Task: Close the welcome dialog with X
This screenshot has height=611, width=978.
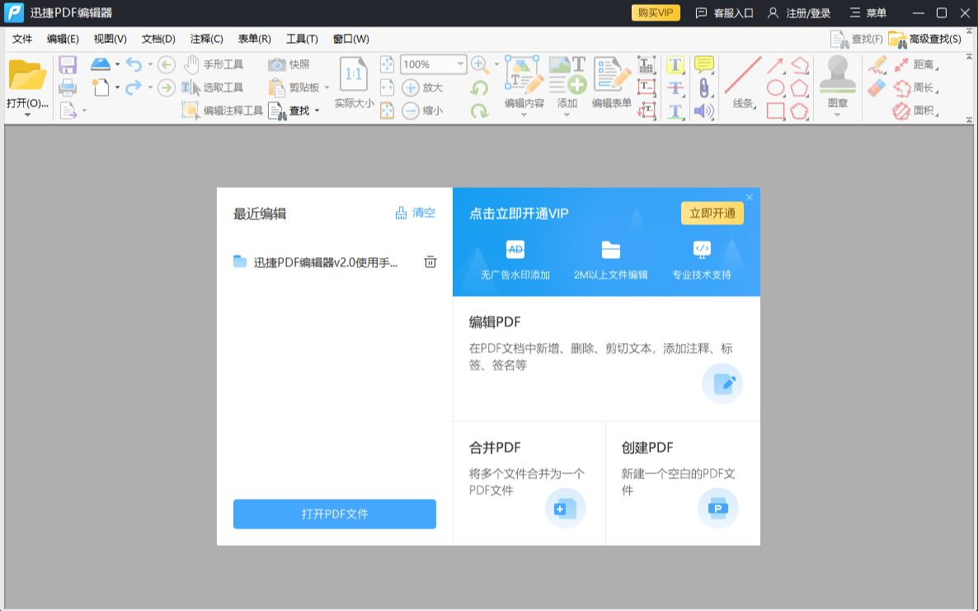Action: click(x=749, y=197)
